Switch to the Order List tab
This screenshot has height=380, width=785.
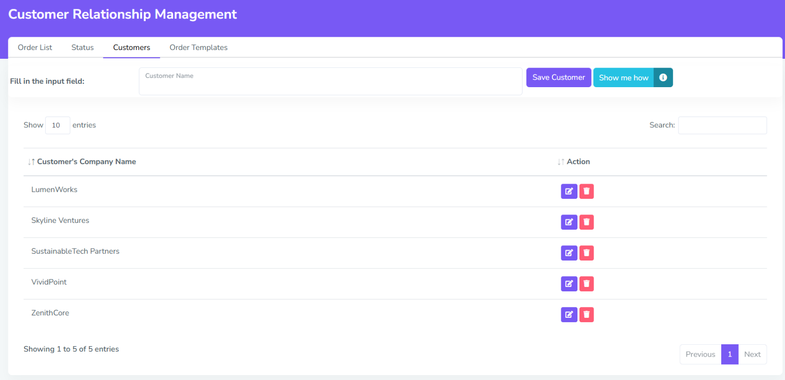35,47
